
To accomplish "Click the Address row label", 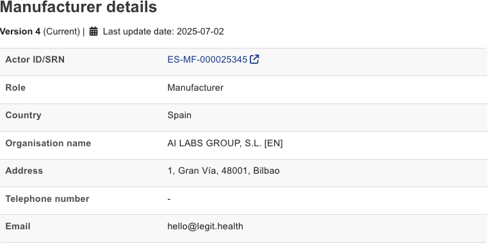I will (x=24, y=171).
